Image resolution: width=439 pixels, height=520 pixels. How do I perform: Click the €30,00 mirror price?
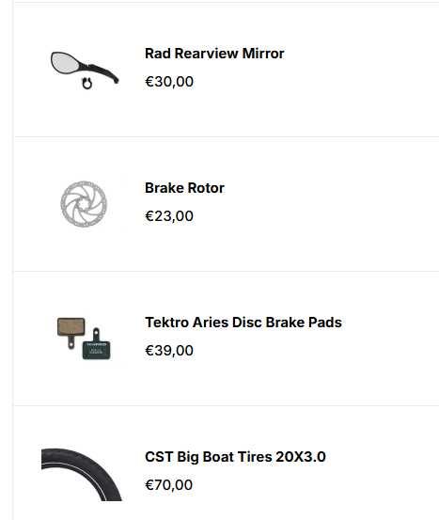pos(169,82)
